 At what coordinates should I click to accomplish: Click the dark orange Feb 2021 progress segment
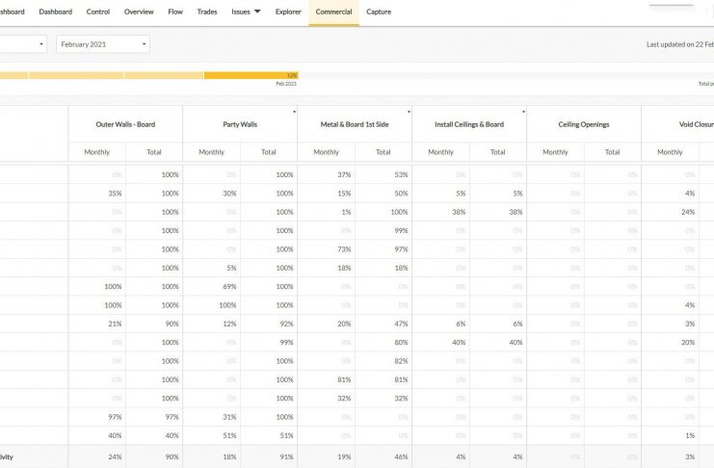tap(251, 75)
